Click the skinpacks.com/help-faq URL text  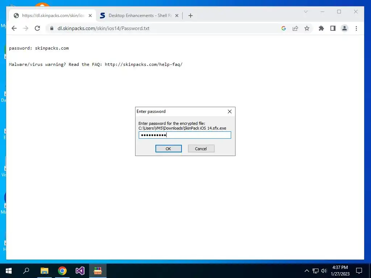143,64
